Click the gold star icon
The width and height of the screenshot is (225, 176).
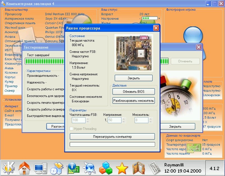(x=122, y=168)
